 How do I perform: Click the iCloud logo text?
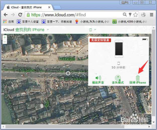(9, 30)
